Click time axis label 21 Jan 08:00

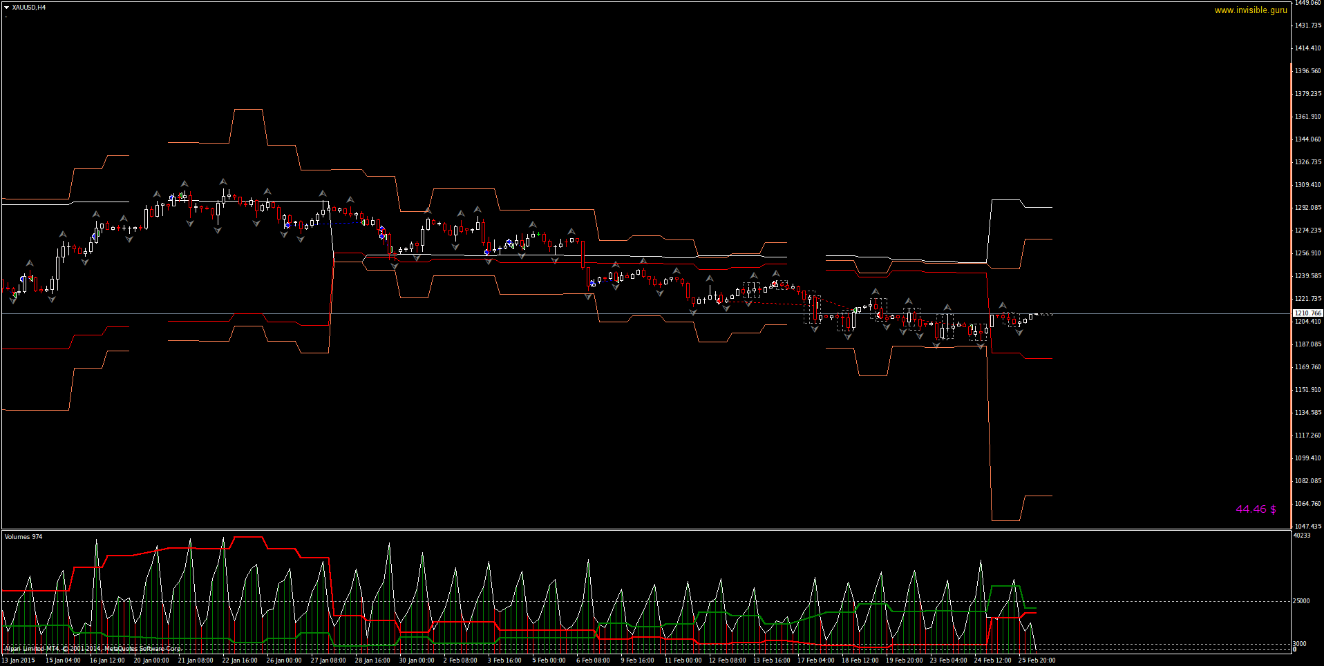[x=196, y=660]
